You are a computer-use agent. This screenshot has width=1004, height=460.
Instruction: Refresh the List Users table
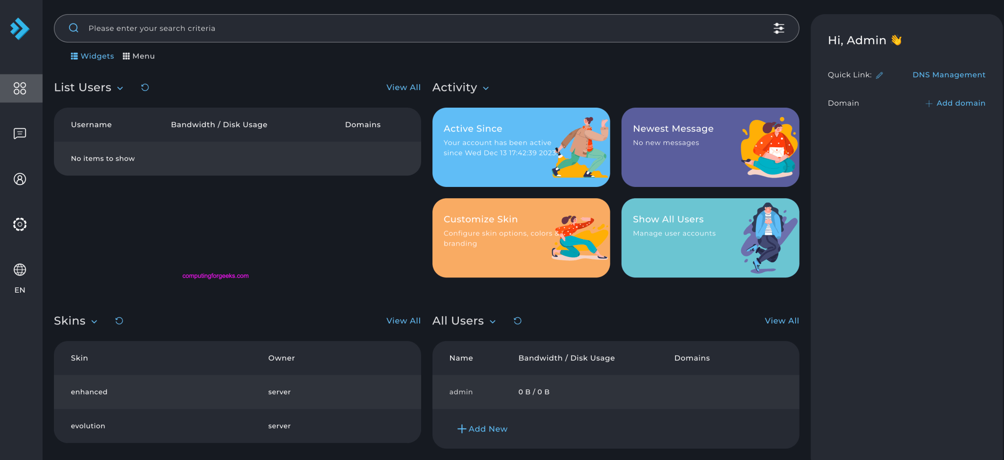[x=145, y=87]
